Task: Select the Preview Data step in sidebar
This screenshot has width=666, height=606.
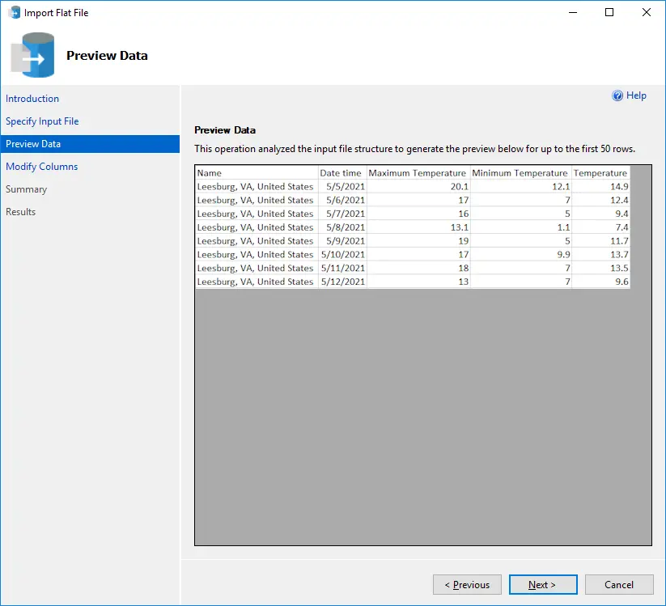Action: coord(33,144)
